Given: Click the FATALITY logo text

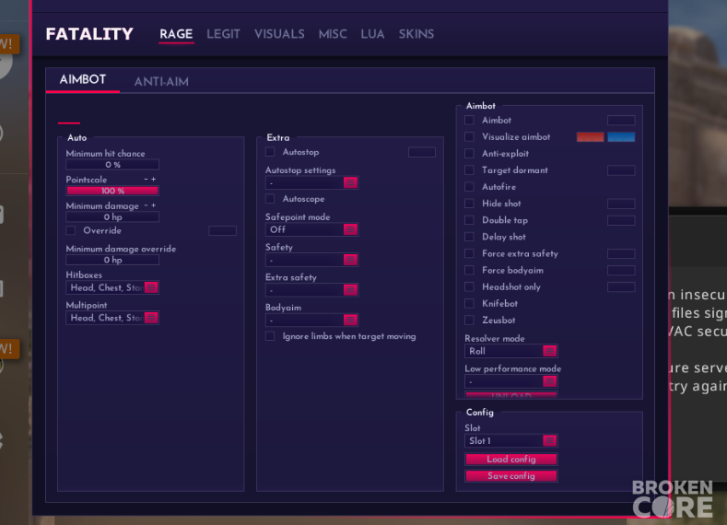Looking at the screenshot, I should pyautogui.click(x=89, y=34).
